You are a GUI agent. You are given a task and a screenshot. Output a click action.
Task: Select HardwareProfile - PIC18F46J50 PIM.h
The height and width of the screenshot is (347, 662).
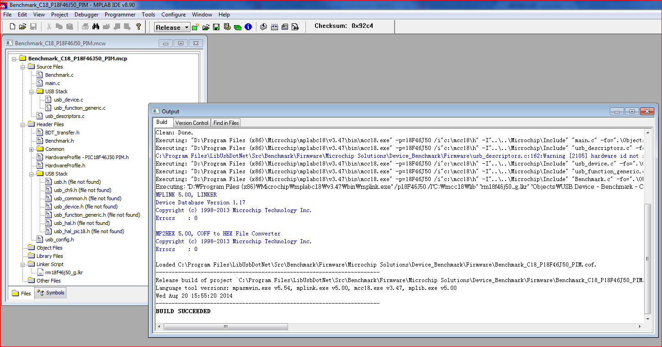[x=87, y=157]
